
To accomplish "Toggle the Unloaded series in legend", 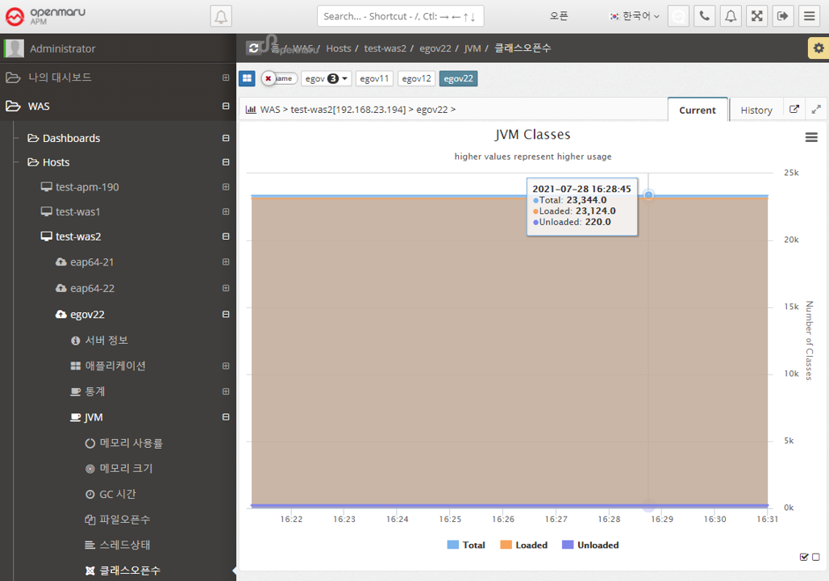I will tap(589, 545).
